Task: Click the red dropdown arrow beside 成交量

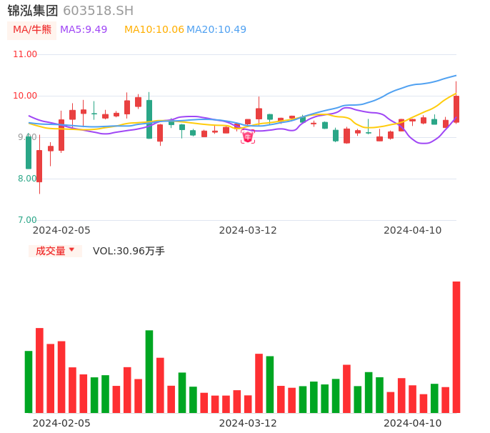Action: tap(71, 250)
